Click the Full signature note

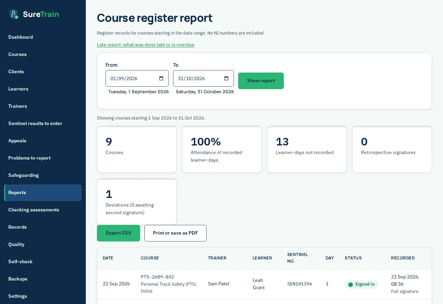click(405, 292)
